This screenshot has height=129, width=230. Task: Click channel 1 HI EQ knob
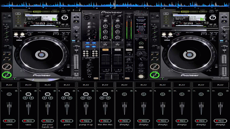105,26
